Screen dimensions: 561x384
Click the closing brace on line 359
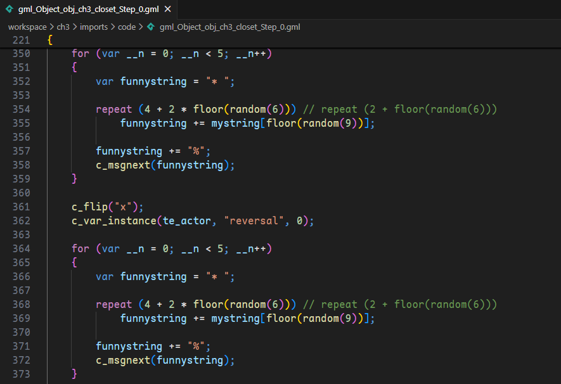pyautogui.click(x=74, y=179)
